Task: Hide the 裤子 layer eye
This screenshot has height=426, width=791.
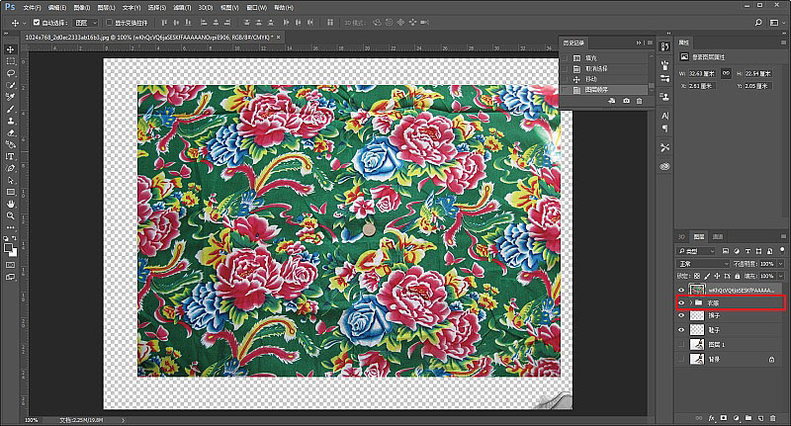Action: [x=681, y=315]
